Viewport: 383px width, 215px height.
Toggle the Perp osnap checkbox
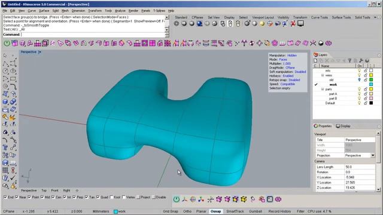[74, 197]
